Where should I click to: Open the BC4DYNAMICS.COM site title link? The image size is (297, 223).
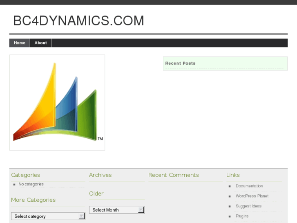tap(78, 20)
